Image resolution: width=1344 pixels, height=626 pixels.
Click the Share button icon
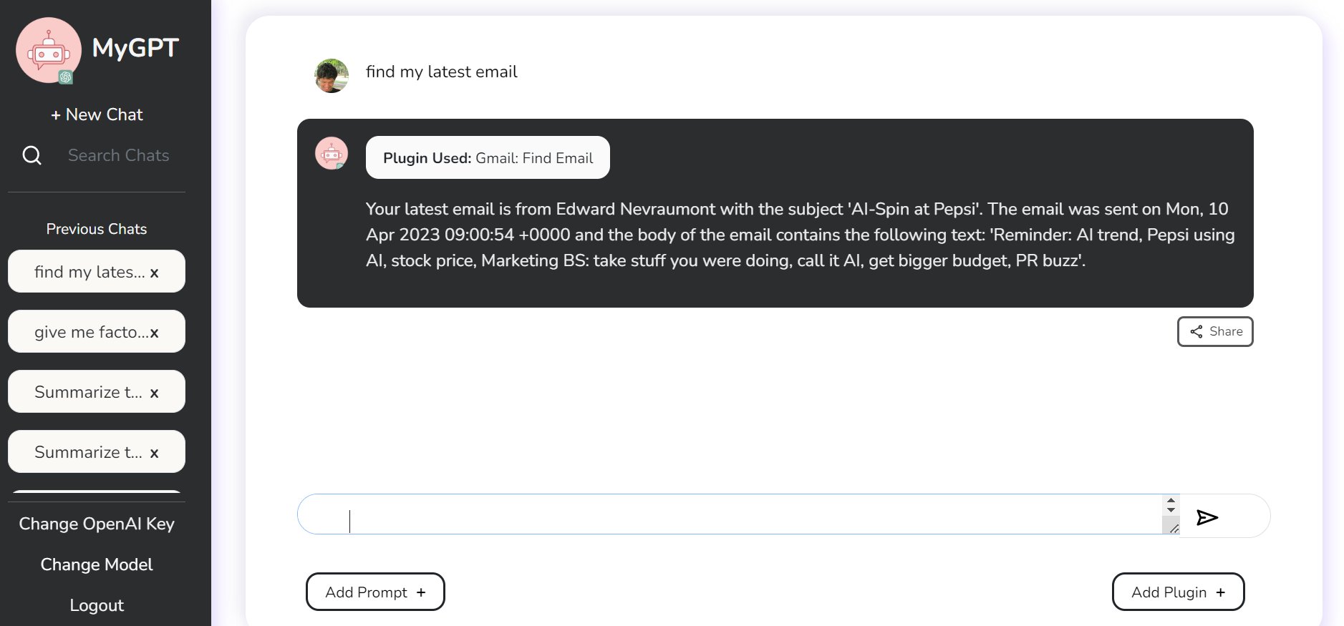point(1196,331)
